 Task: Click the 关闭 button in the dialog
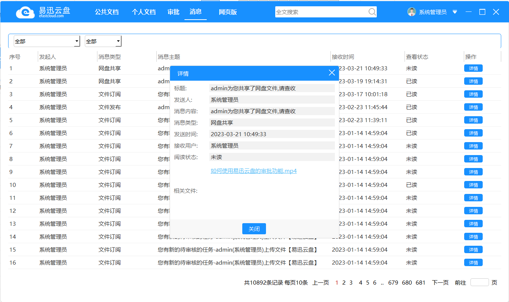click(254, 229)
